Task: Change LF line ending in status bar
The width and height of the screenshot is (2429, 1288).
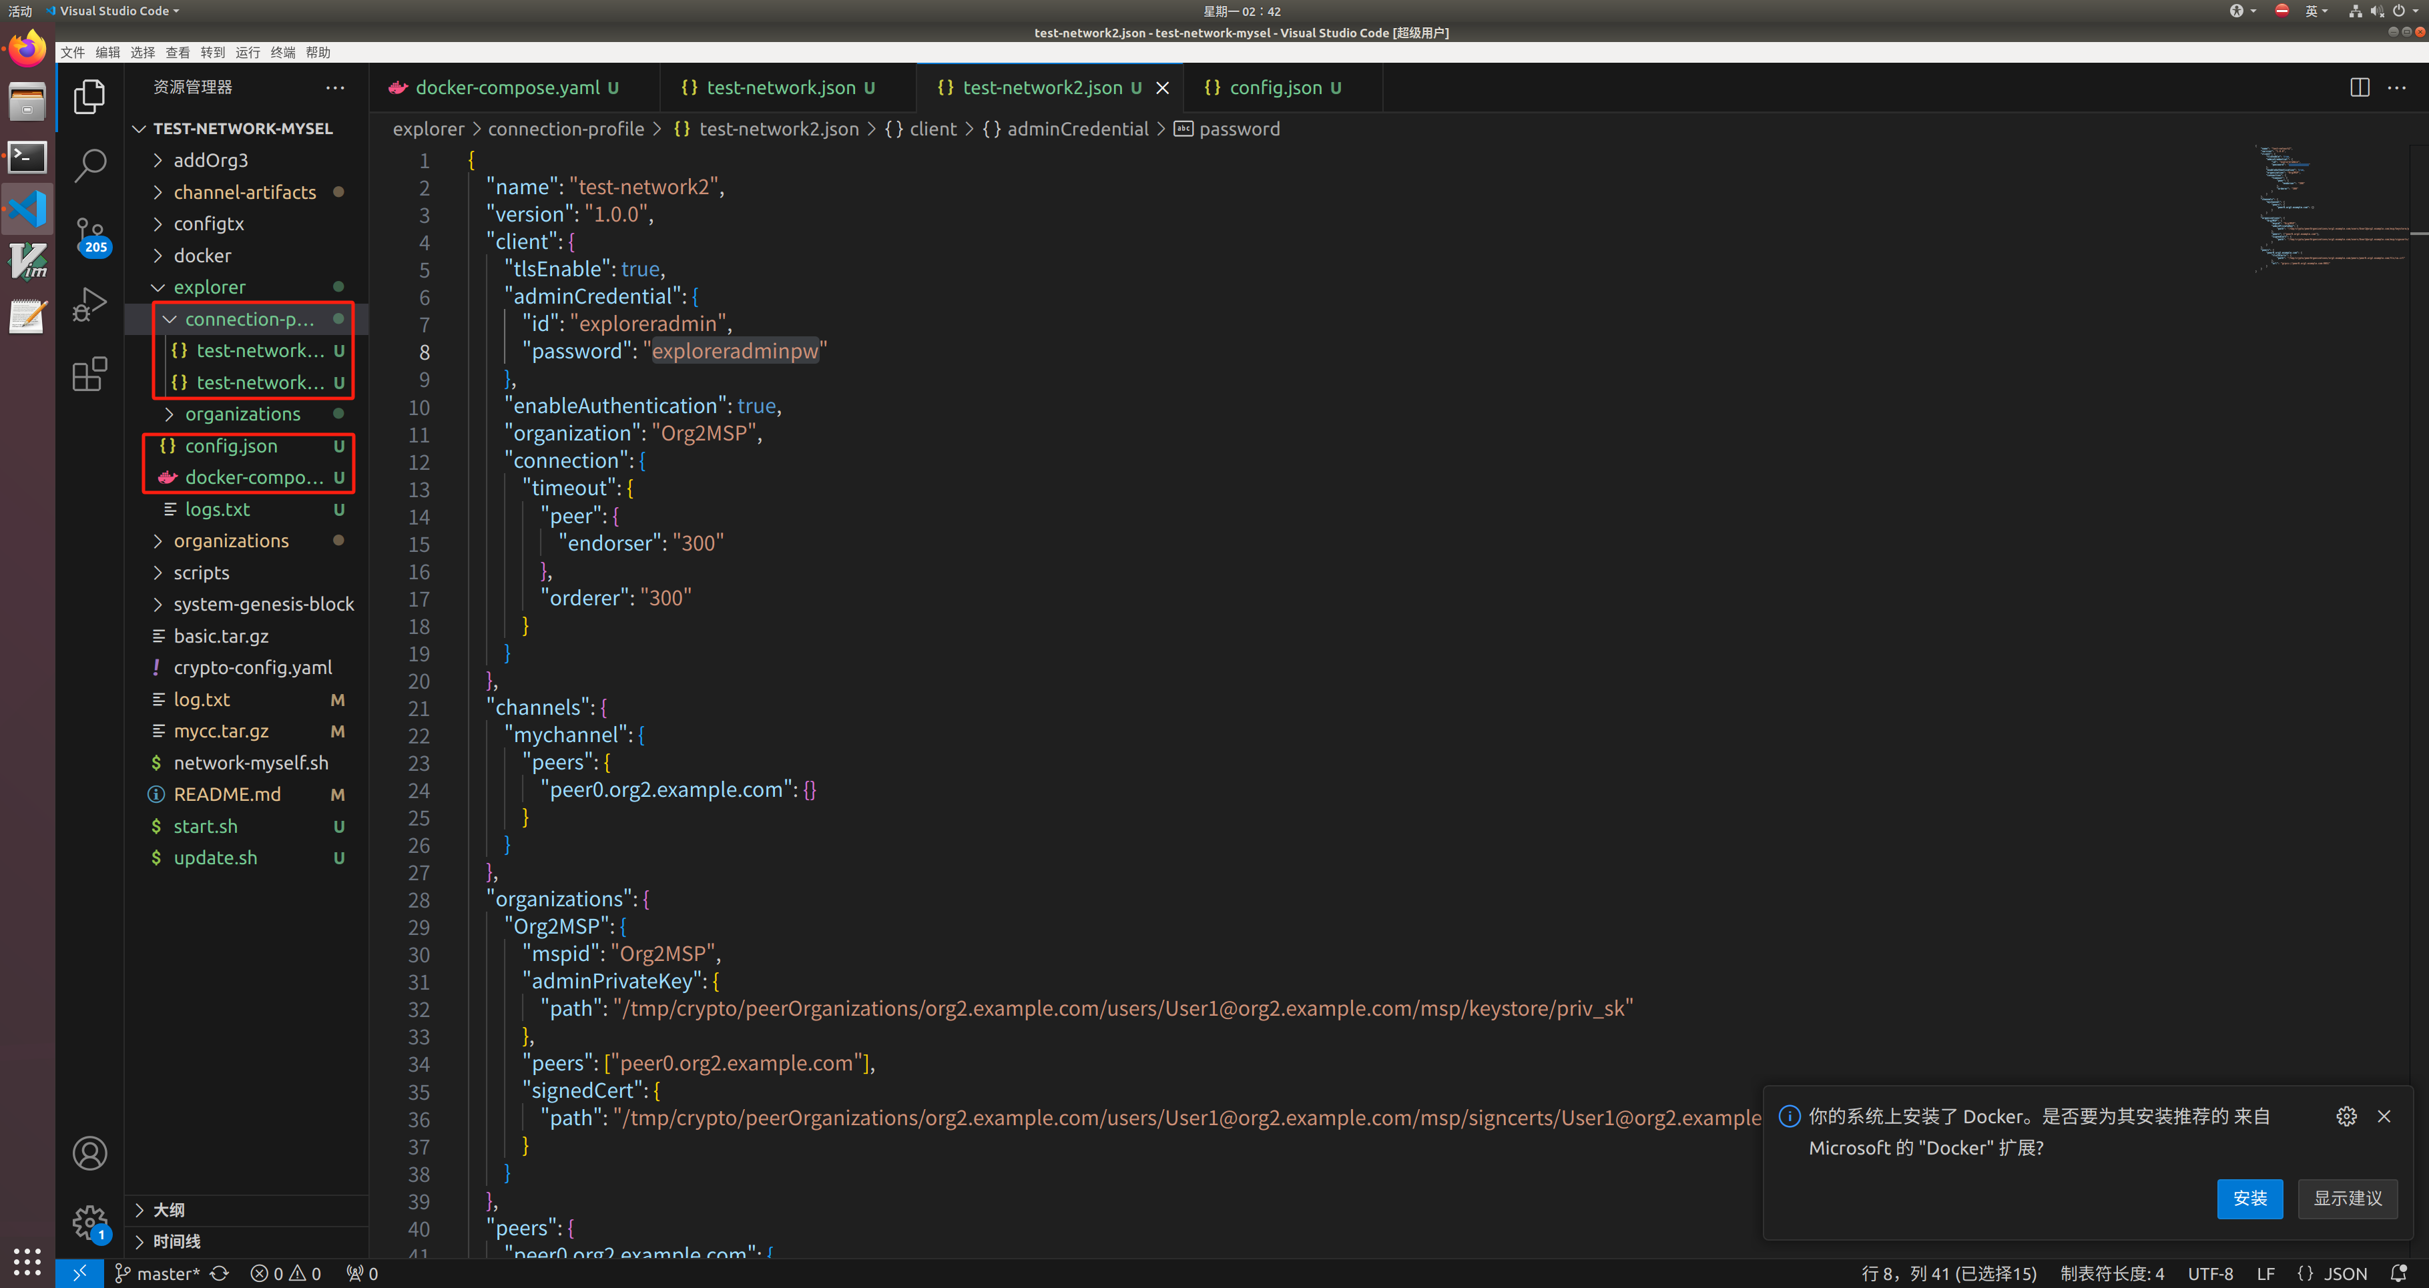Action: click(2266, 1273)
